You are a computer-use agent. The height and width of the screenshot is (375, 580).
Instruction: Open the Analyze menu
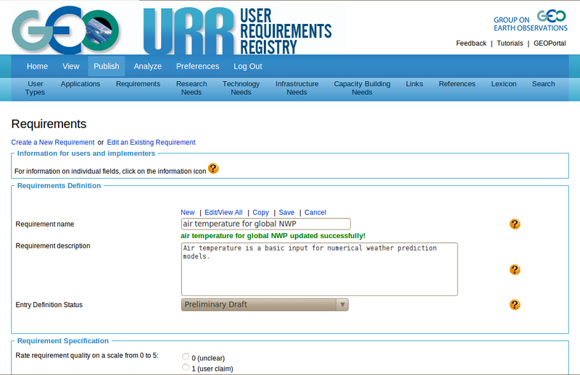pos(148,67)
